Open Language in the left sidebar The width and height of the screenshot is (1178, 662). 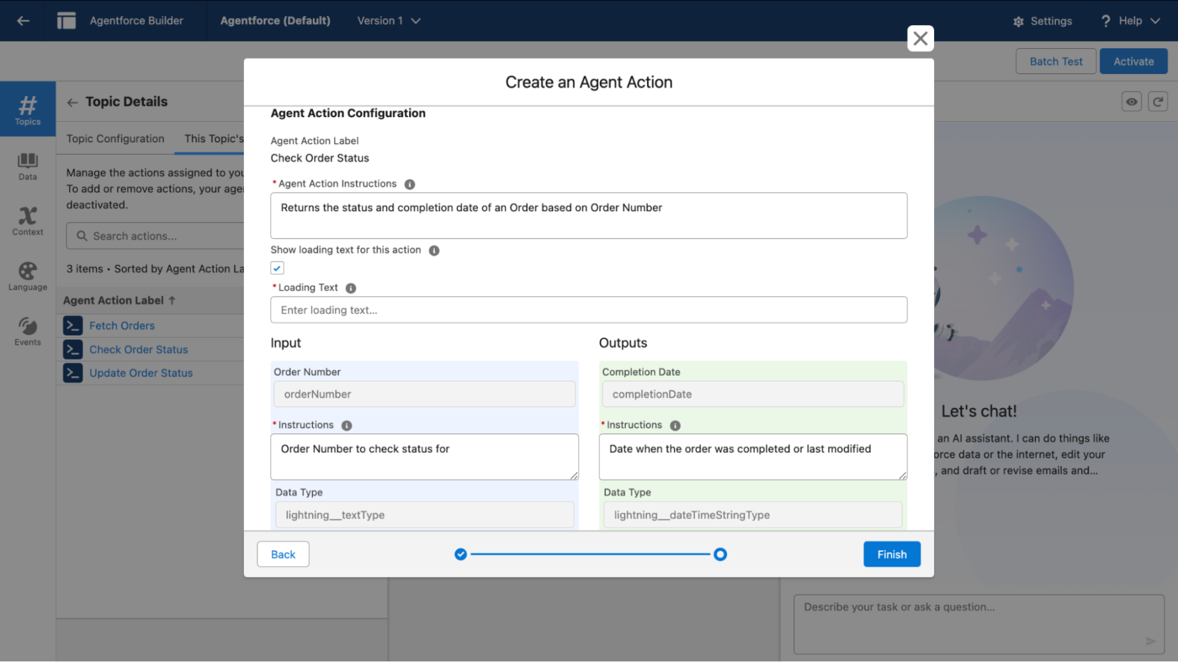click(28, 276)
